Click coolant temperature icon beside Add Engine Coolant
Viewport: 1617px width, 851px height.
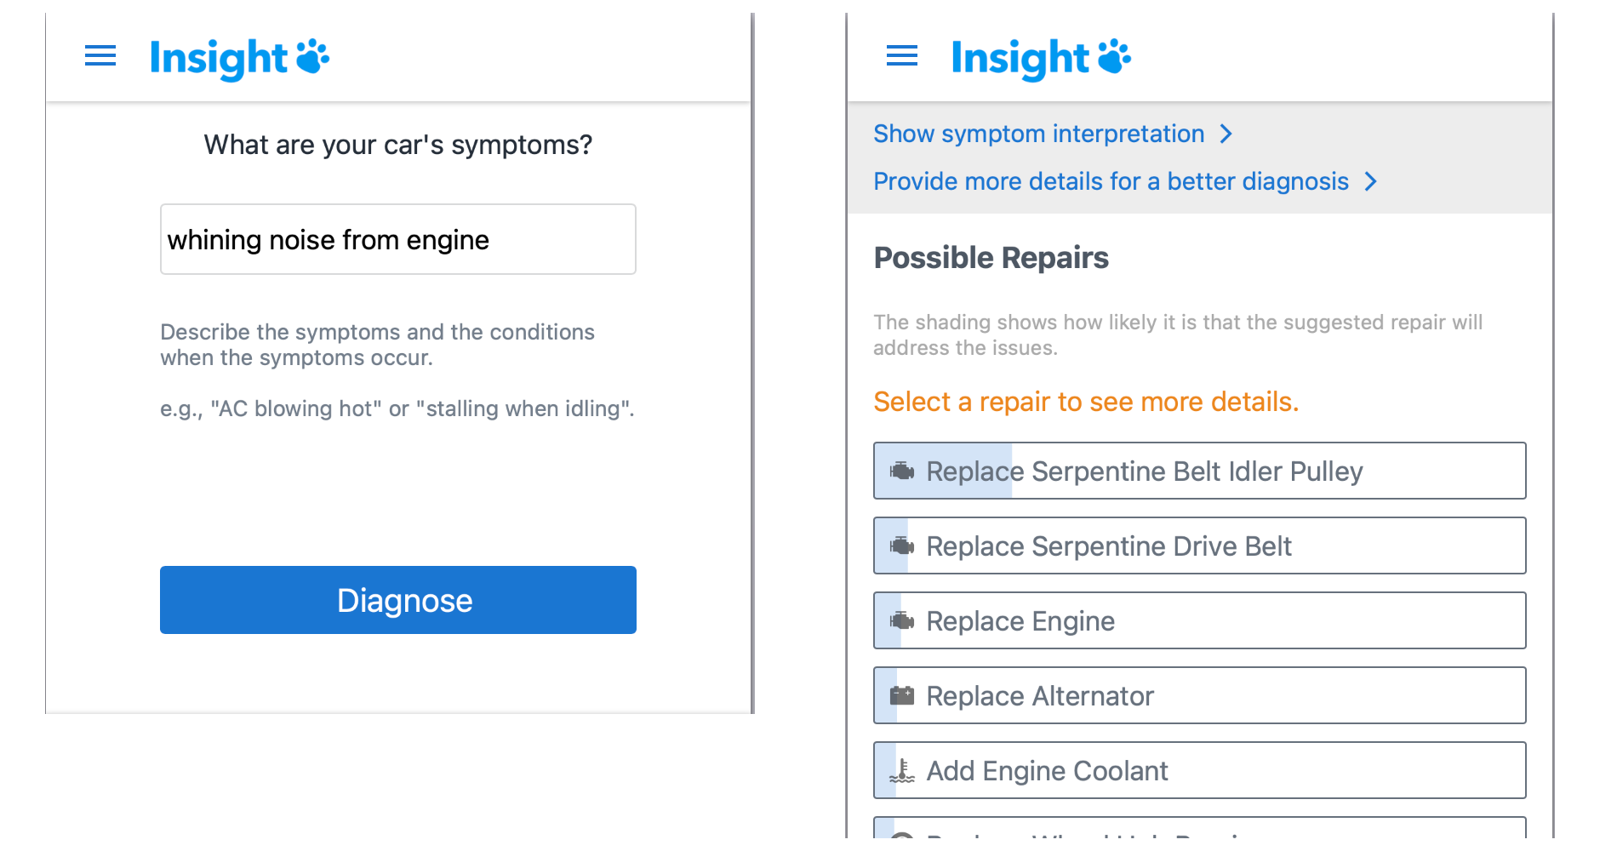(902, 770)
